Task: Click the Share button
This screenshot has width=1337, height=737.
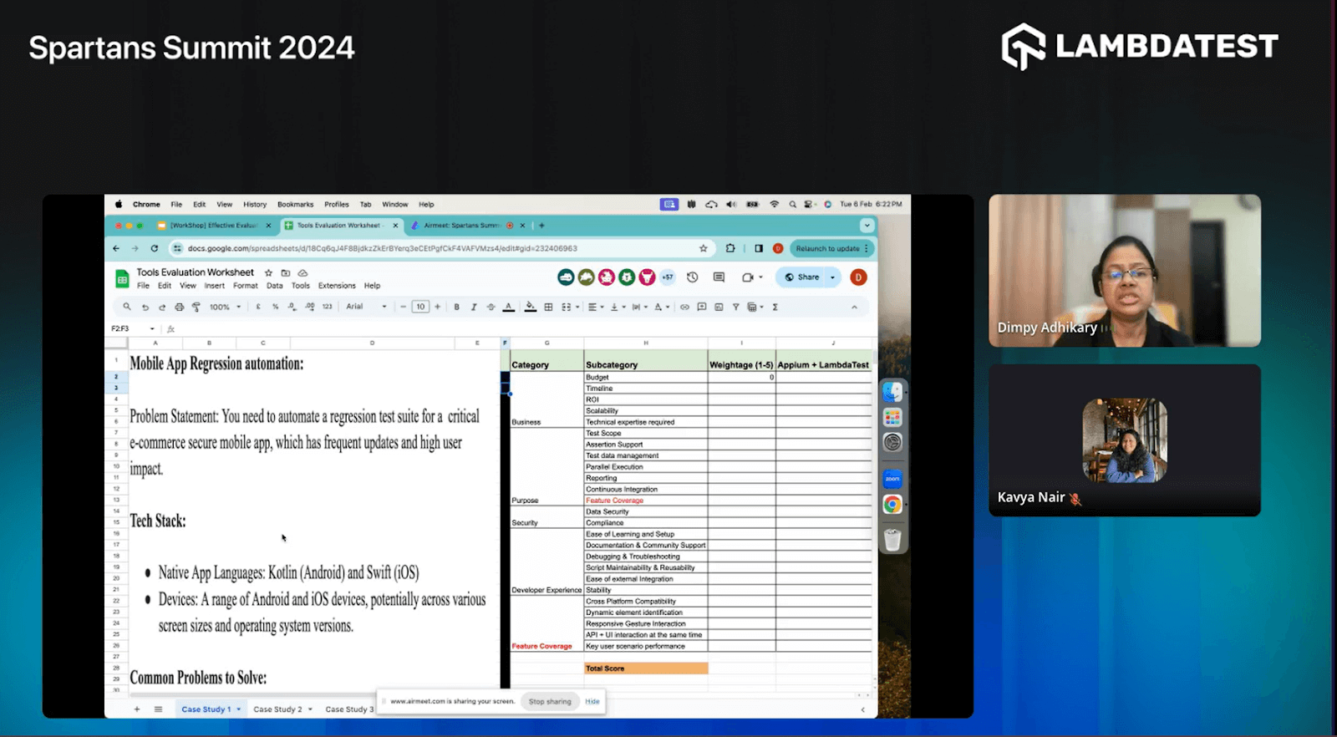Action: [802, 277]
